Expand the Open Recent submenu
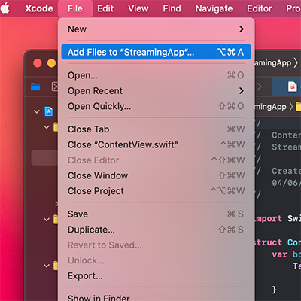This screenshot has width=301, height=301. pos(156,91)
